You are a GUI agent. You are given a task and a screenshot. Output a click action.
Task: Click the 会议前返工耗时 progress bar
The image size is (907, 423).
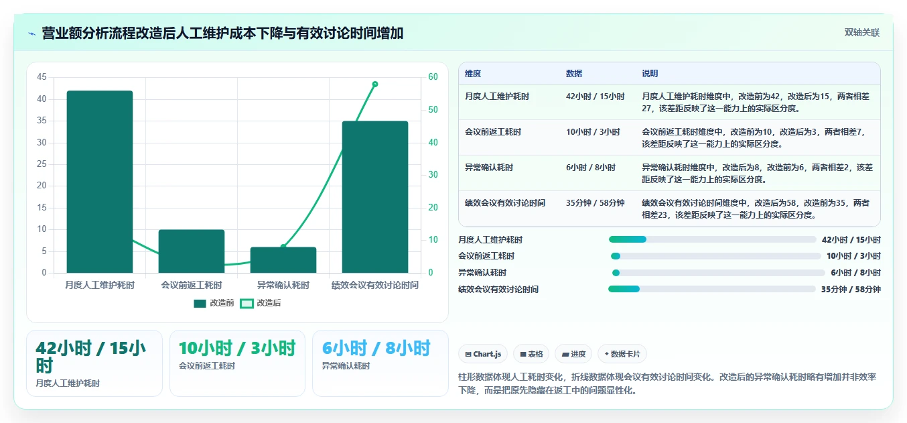[715, 256]
